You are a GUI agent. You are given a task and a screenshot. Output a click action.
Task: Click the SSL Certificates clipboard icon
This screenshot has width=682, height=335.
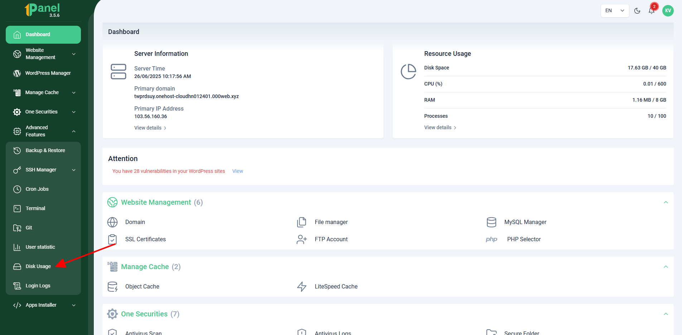(112, 239)
